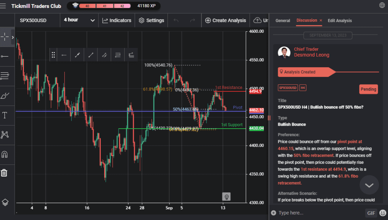Choose the extended line tool

[x=105, y=55]
